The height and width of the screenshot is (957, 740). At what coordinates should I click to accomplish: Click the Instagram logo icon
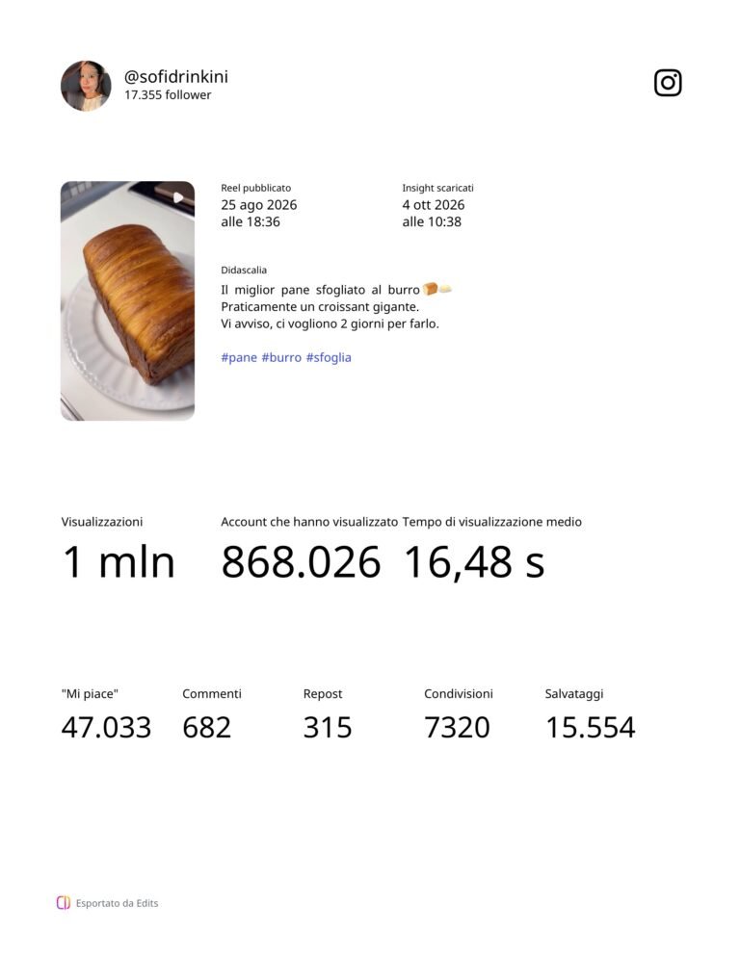668,83
